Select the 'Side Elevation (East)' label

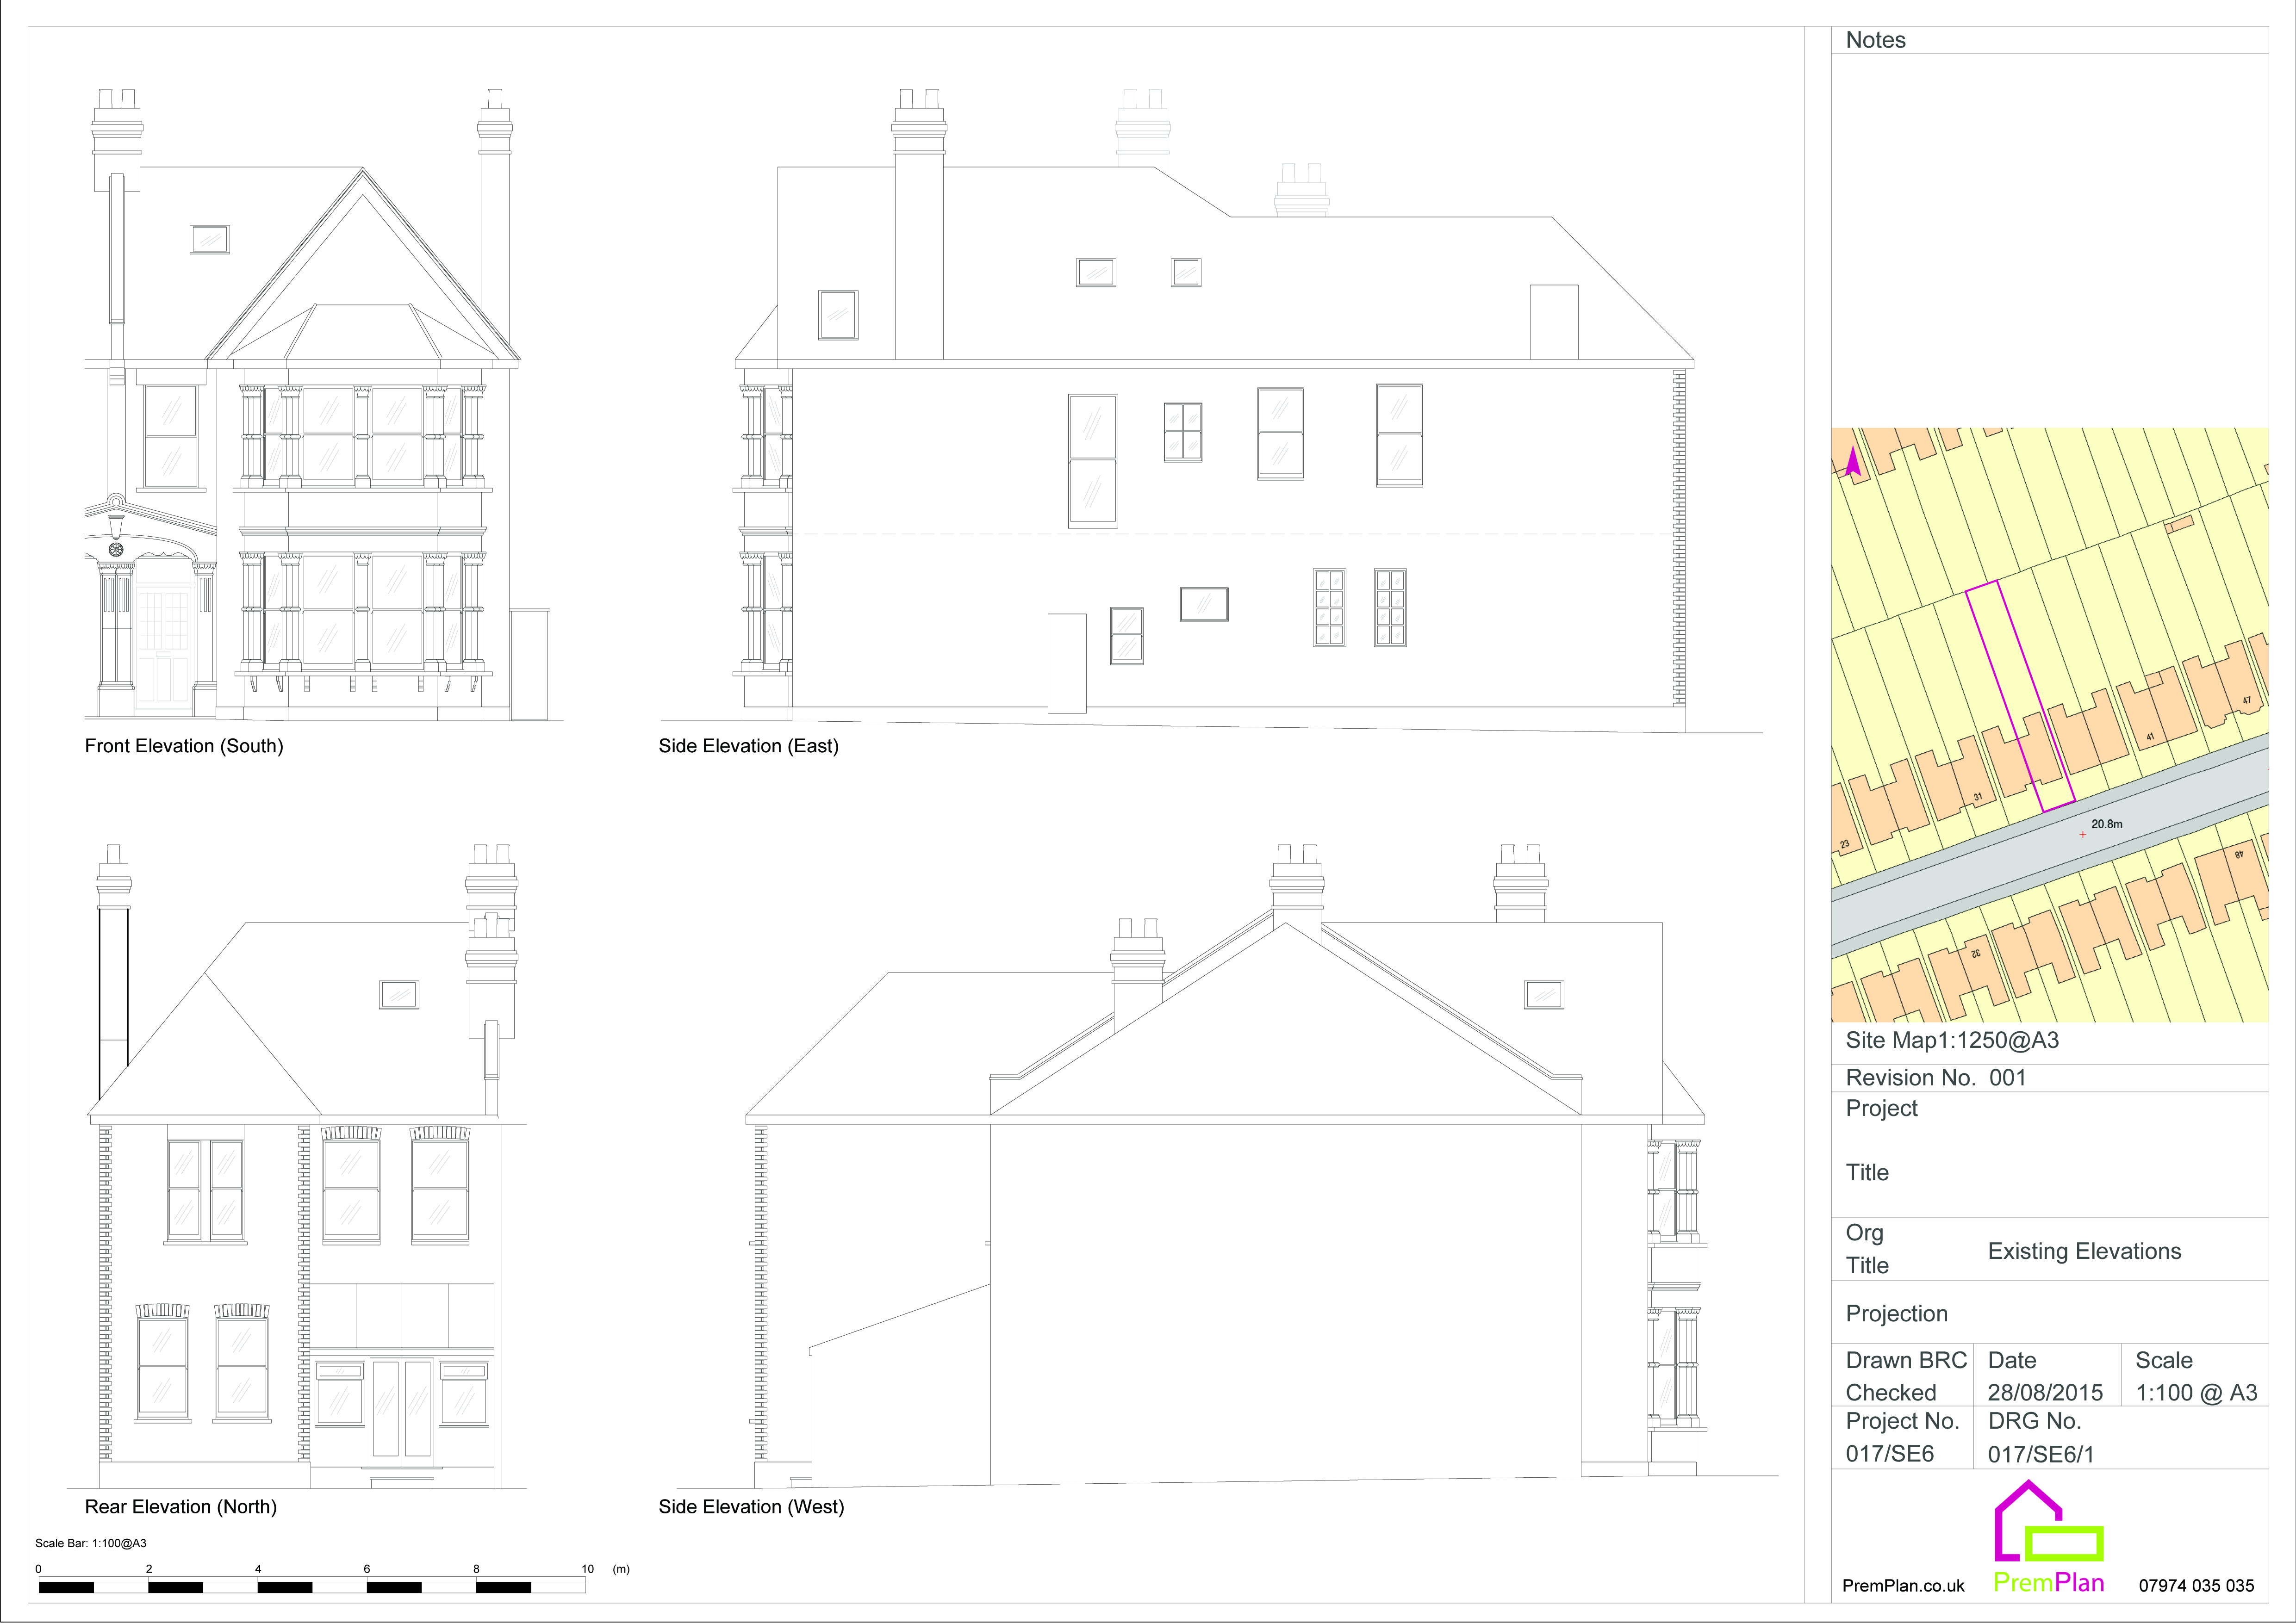(x=748, y=745)
